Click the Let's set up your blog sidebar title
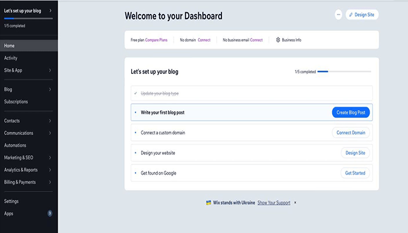 click(x=22, y=10)
